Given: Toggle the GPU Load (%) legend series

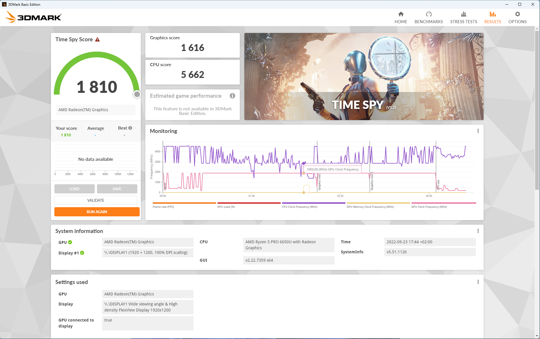Looking at the screenshot, I should [249, 205].
